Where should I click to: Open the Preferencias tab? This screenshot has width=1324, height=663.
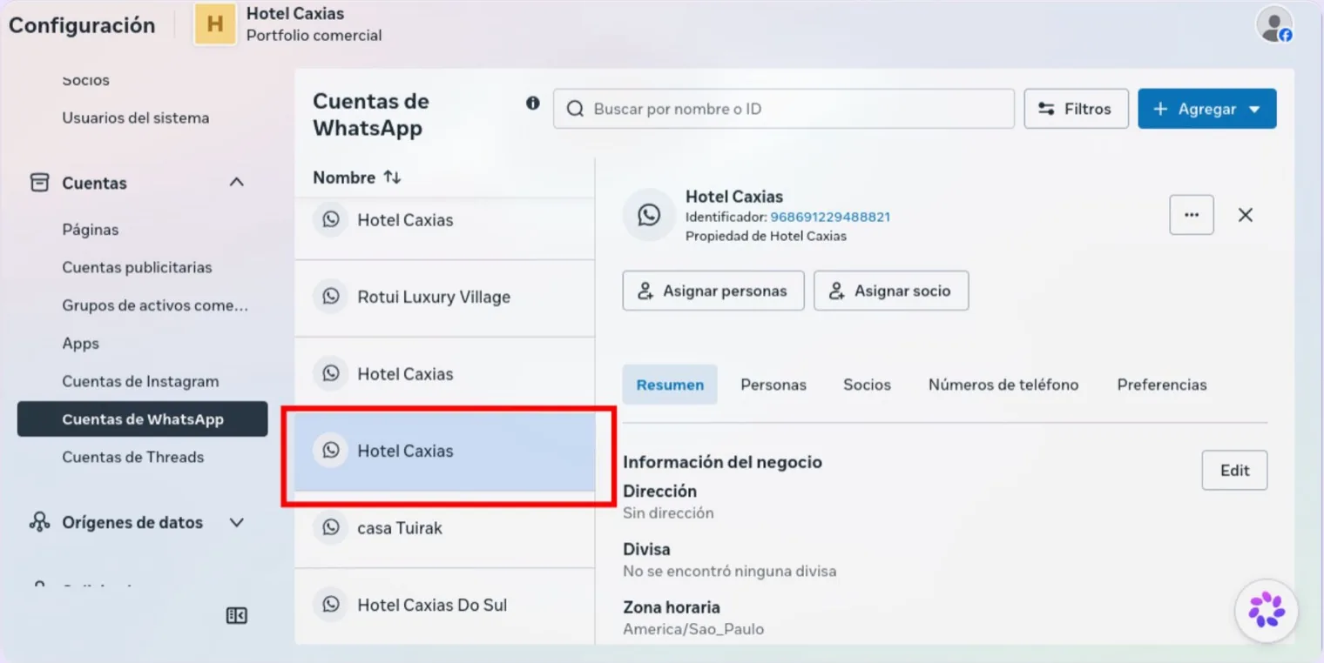tap(1162, 385)
